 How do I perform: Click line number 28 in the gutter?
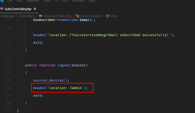click(8, 88)
